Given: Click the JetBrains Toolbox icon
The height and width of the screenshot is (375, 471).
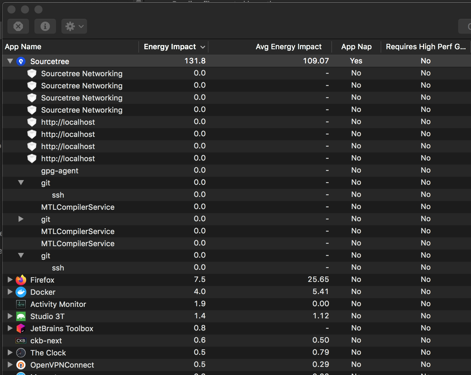Looking at the screenshot, I should (x=21, y=328).
